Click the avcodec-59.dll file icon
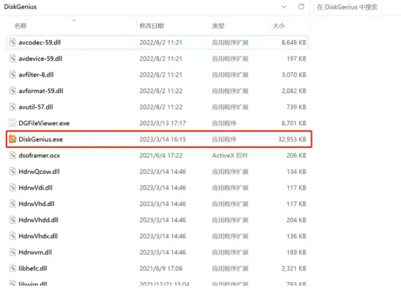This screenshot has width=401, height=294. 13,42
